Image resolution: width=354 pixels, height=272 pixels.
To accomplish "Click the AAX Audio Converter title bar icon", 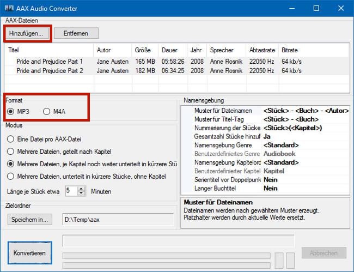I will pos(9,9).
